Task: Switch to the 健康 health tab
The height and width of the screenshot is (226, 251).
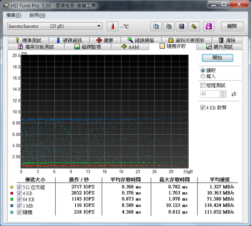Action: pos(105,40)
